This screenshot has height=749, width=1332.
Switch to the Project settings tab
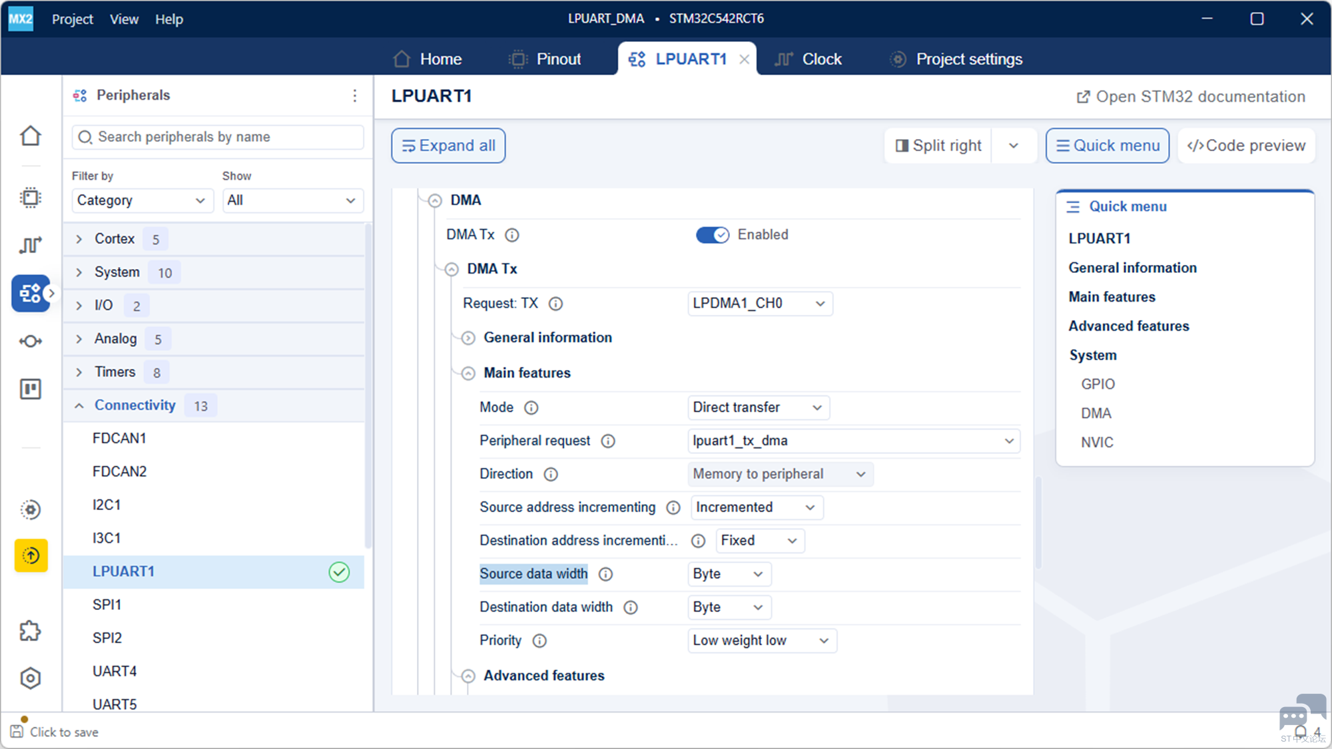coord(956,59)
